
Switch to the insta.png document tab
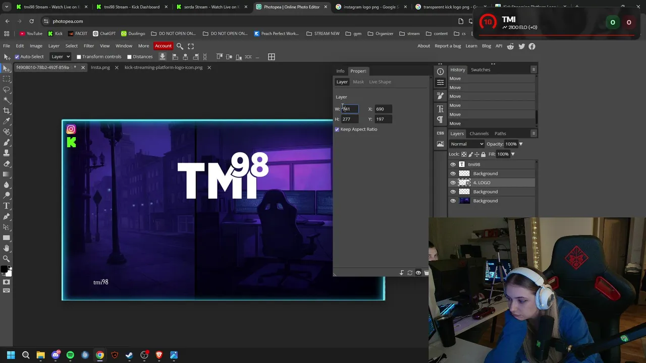[x=100, y=68]
